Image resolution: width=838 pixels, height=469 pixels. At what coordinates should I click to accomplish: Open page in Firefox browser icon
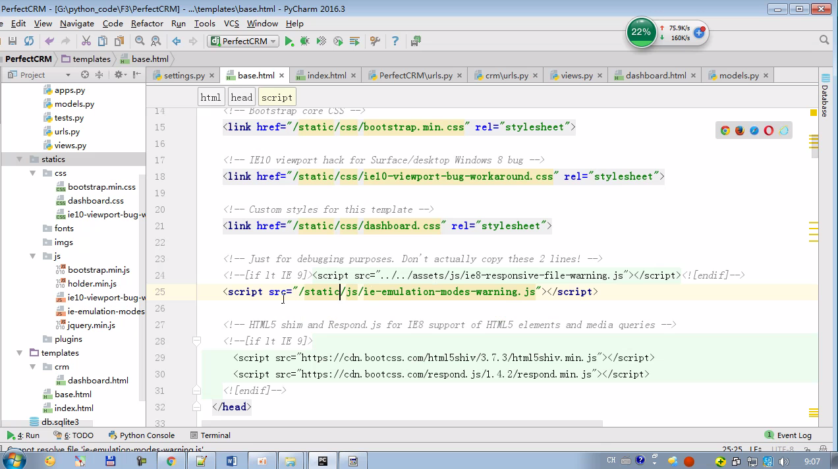[740, 130]
